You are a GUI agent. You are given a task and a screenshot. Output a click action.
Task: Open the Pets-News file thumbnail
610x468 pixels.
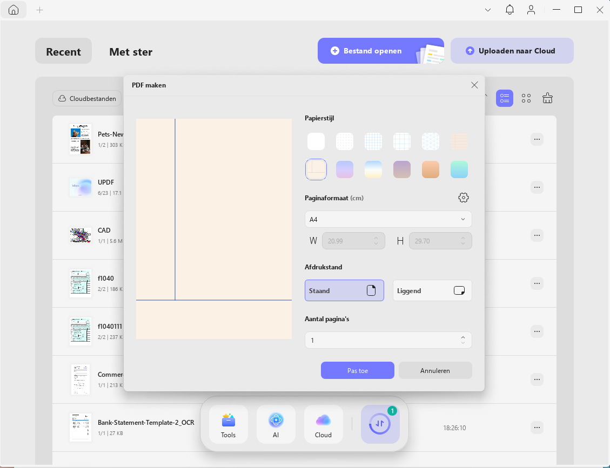pyautogui.click(x=81, y=139)
